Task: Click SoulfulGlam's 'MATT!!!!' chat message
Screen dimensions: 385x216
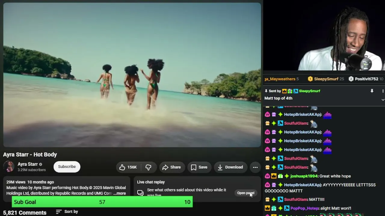Action: tap(317, 199)
